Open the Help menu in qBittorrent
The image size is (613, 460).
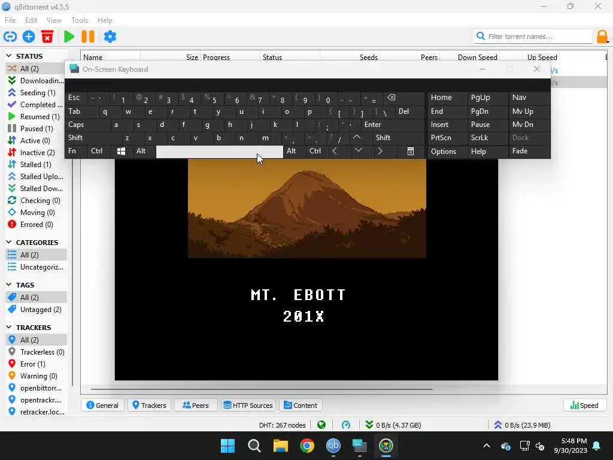105,20
